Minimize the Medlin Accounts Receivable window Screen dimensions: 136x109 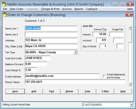tap(115, 4)
